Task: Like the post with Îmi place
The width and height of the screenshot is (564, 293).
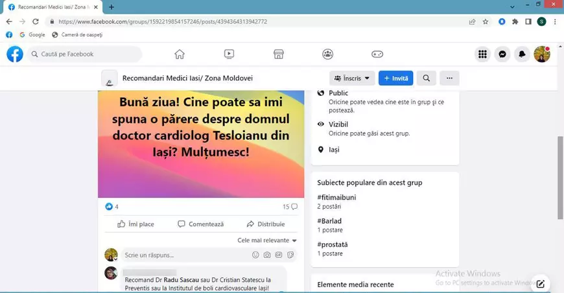Action: 135,224
